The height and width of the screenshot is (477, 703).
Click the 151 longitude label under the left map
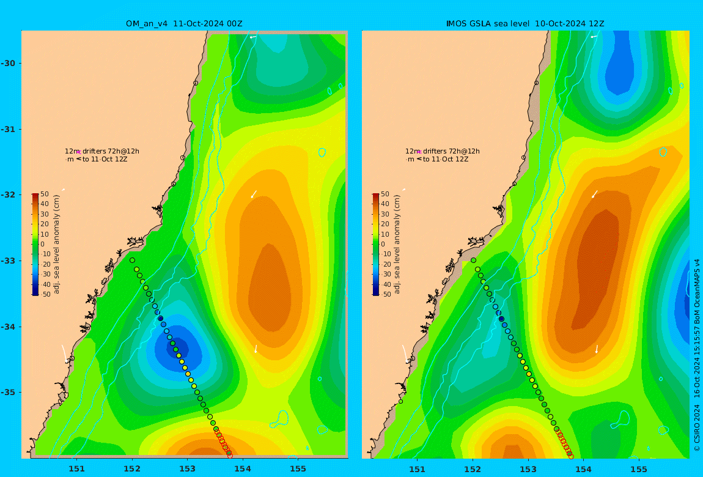point(76,469)
